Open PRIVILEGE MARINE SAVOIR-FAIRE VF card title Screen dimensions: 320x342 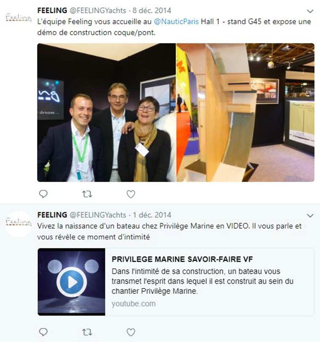click(x=182, y=259)
